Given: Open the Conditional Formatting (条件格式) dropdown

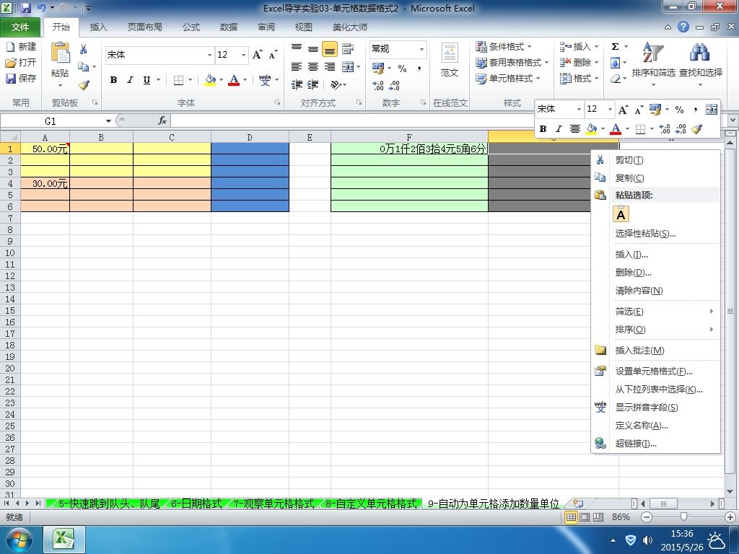Looking at the screenshot, I should tap(504, 47).
